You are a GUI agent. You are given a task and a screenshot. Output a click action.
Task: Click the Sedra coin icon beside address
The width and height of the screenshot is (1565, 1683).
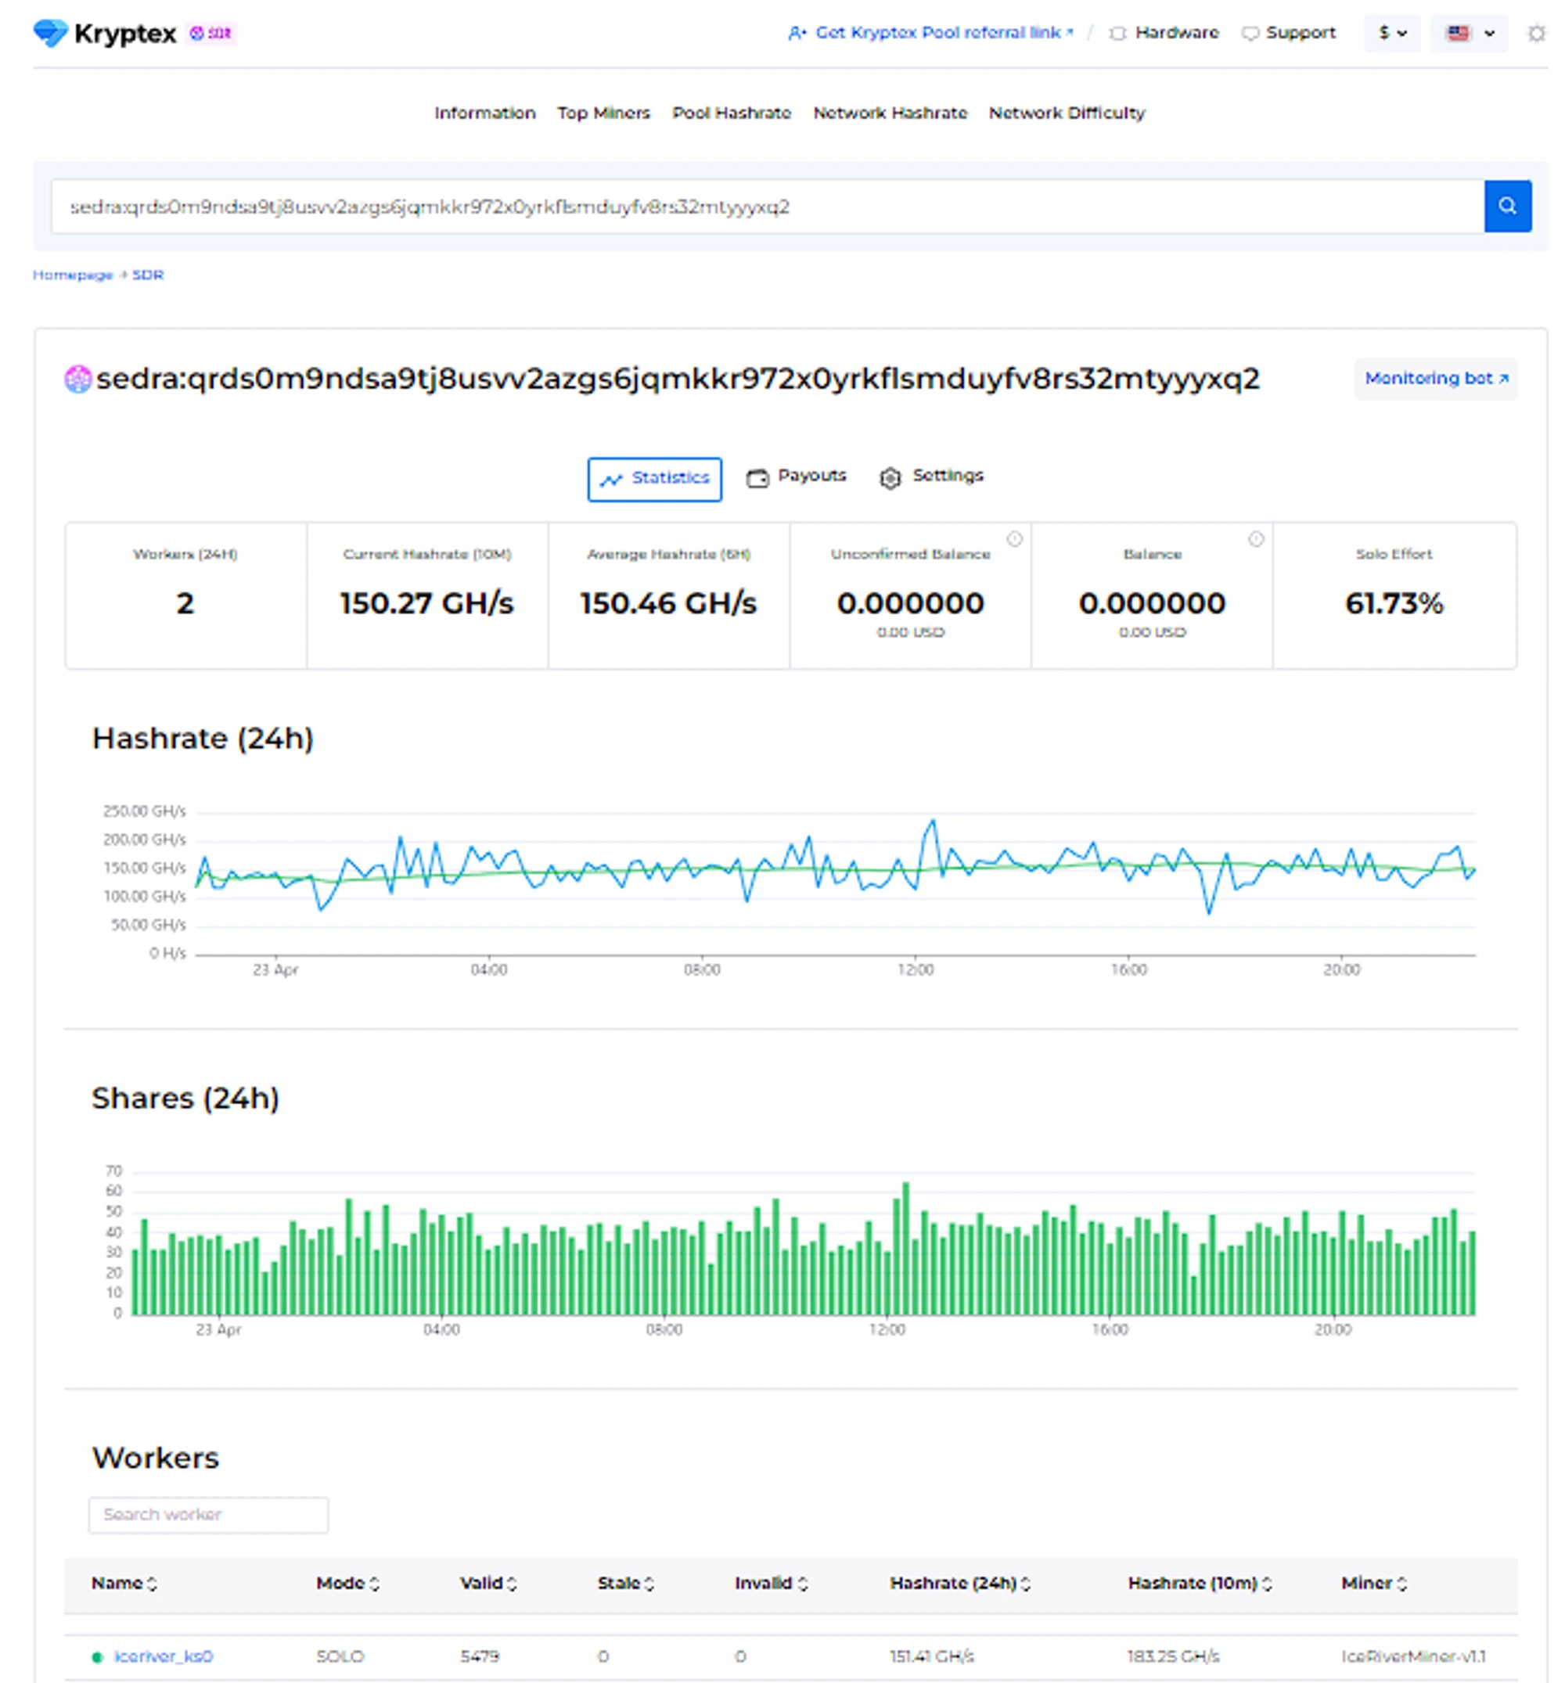click(78, 379)
